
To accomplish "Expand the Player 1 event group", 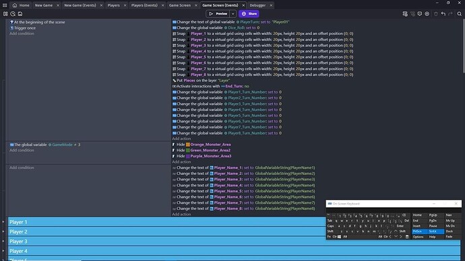I will (3, 222).
